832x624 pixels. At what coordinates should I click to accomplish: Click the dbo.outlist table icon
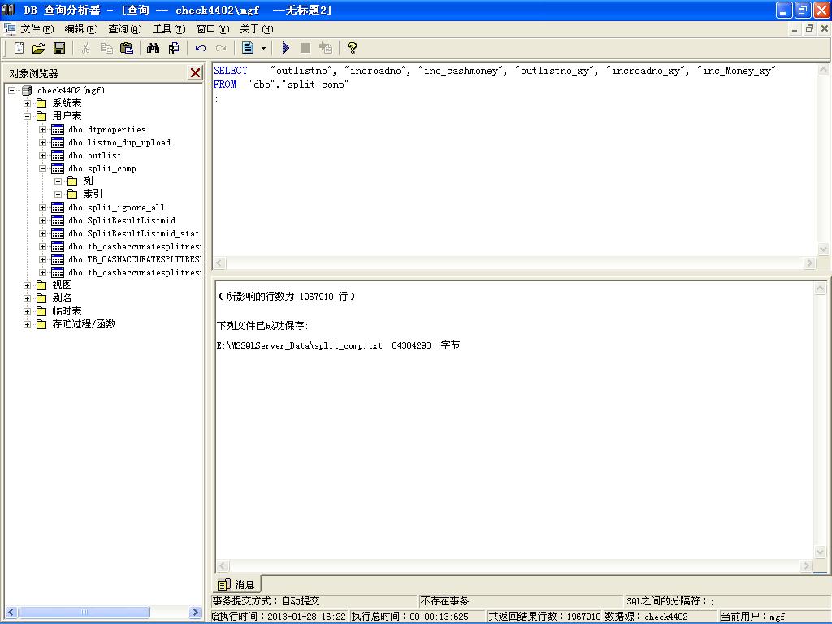pos(58,155)
